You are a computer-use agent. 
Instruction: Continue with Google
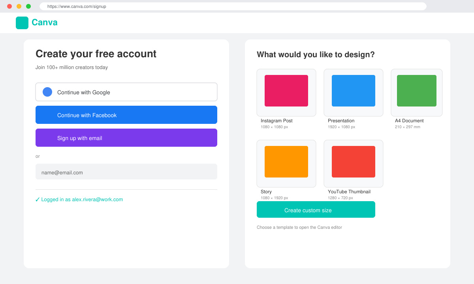pos(126,92)
